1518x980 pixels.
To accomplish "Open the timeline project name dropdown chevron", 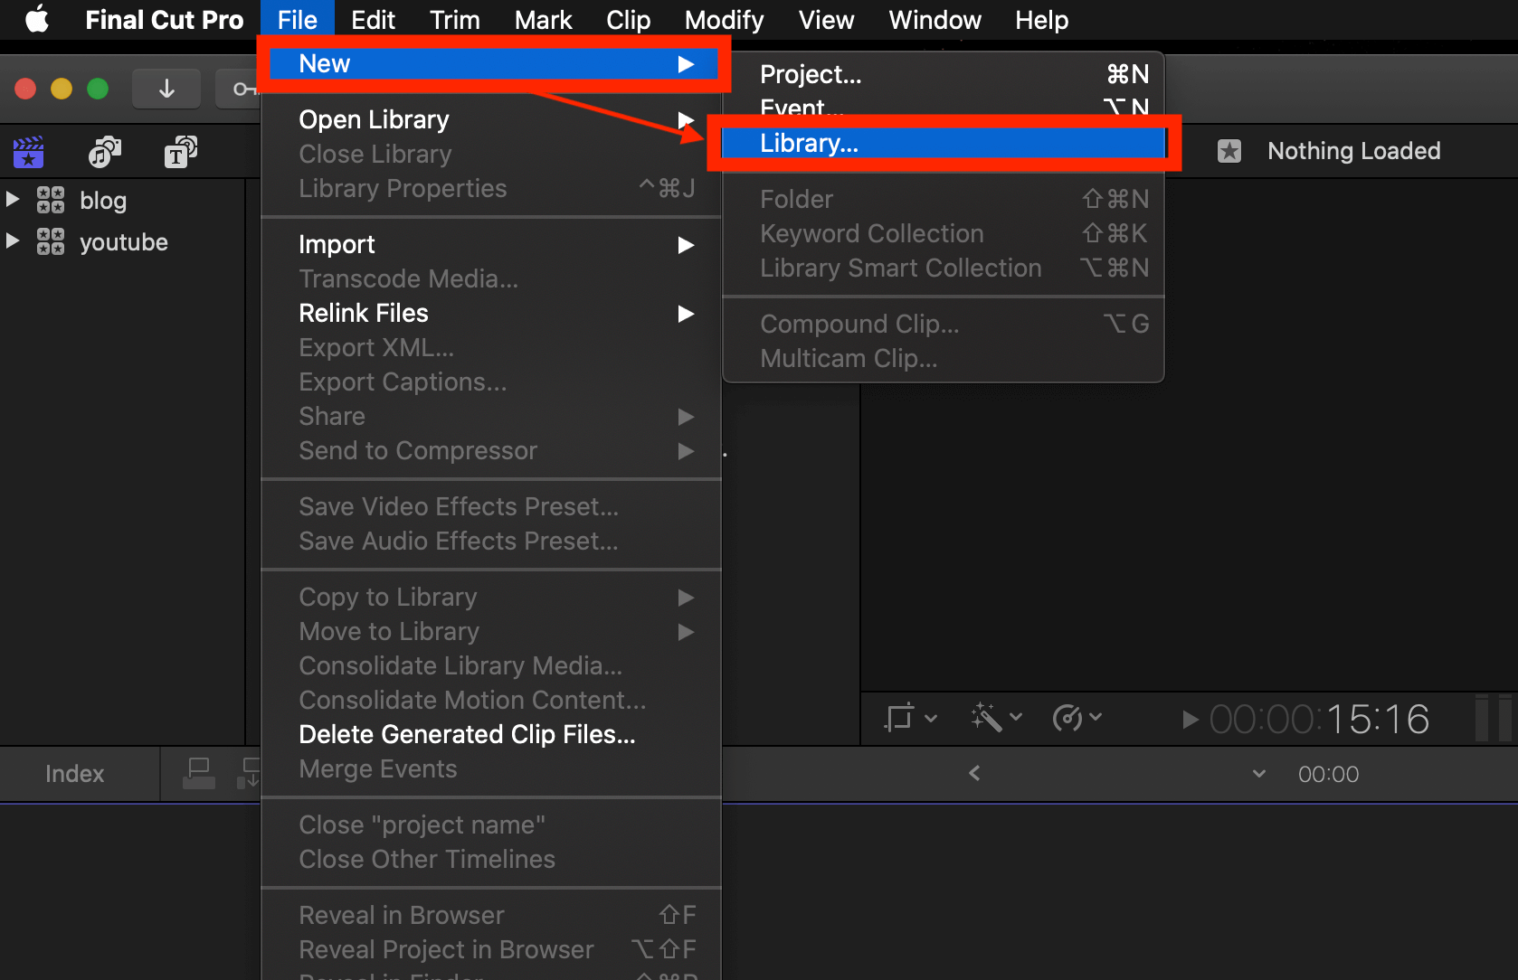I will pos(1258,774).
